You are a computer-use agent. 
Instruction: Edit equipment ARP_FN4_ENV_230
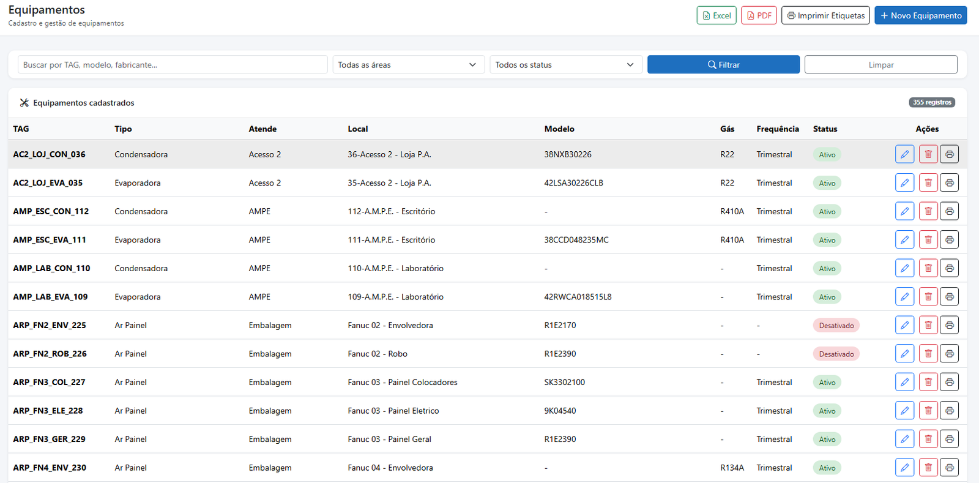click(x=904, y=467)
